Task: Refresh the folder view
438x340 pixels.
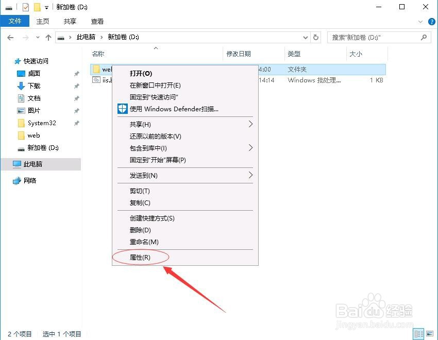Action: coord(314,37)
